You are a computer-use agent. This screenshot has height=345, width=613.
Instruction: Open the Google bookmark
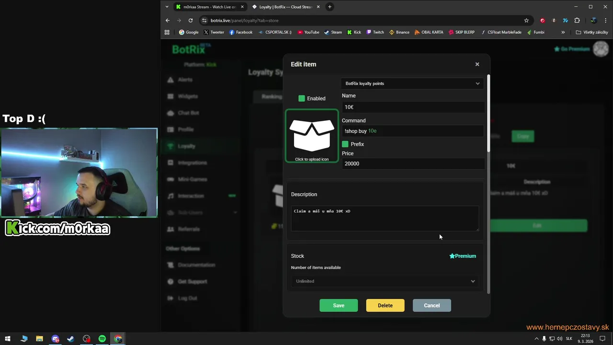coord(189,33)
